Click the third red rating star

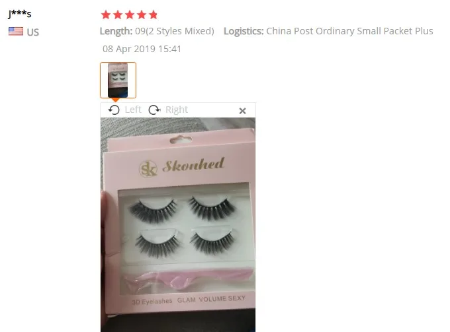[x=130, y=15]
